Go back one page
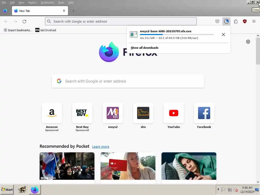Screen dimensions: 260x195 (x=6, y=21)
